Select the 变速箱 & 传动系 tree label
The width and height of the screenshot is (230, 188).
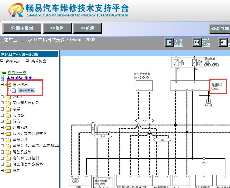26,103
